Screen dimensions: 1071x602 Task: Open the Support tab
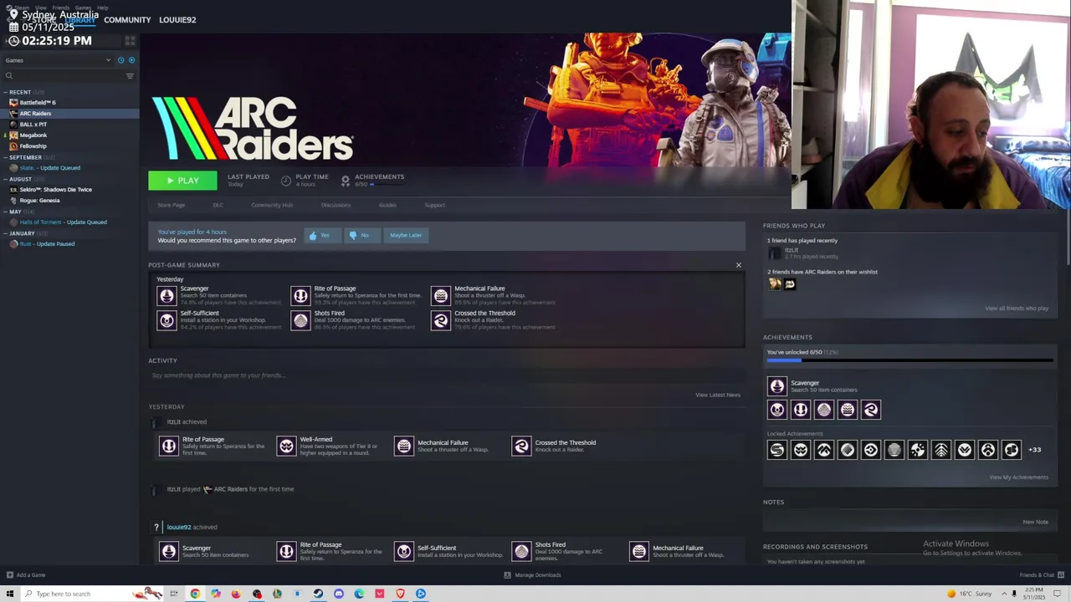pyautogui.click(x=434, y=205)
